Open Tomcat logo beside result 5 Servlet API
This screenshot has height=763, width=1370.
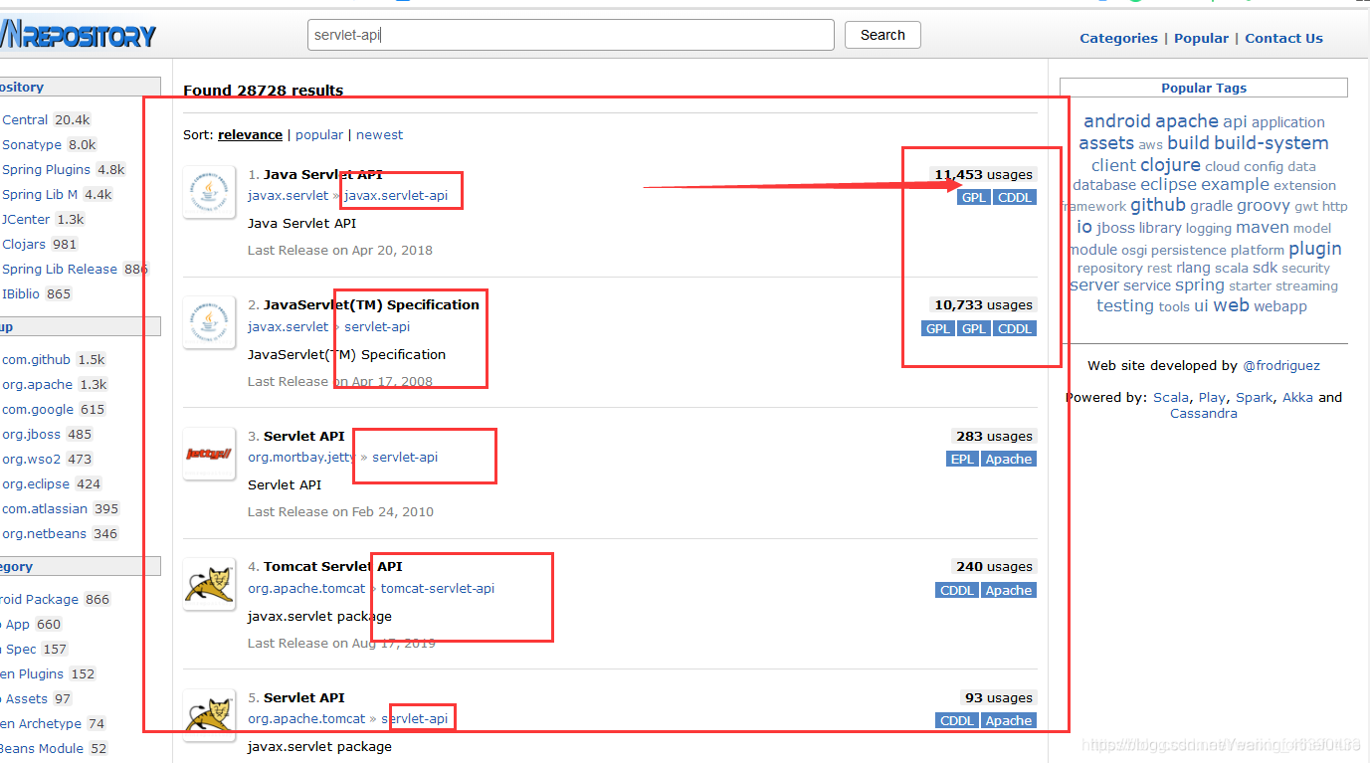pyautogui.click(x=209, y=714)
